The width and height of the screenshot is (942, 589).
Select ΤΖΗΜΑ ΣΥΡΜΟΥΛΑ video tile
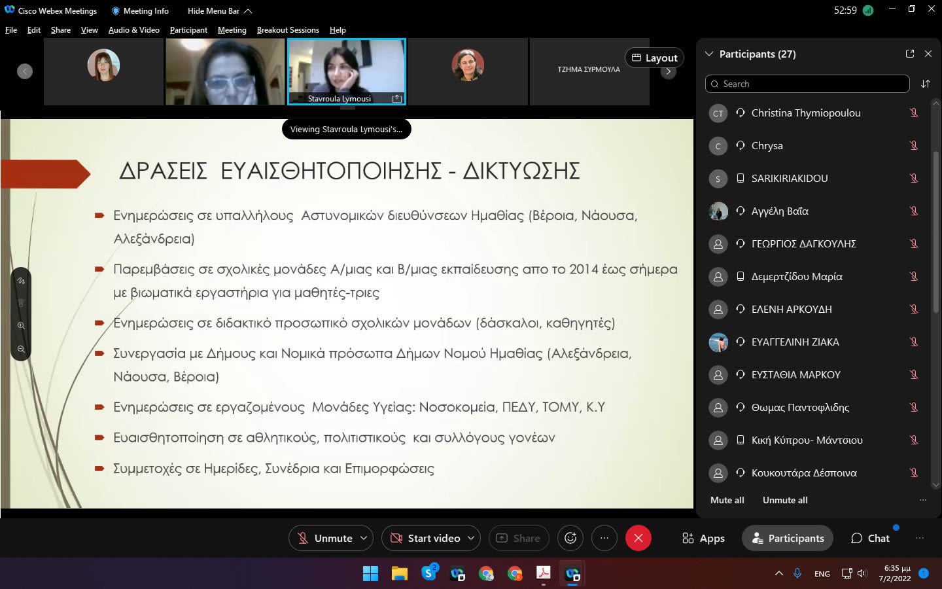coord(589,71)
